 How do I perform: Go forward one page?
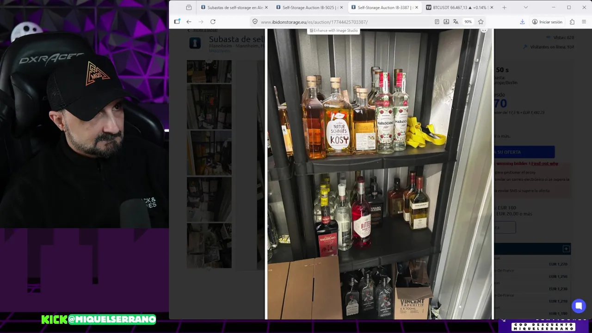coord(201,22)
